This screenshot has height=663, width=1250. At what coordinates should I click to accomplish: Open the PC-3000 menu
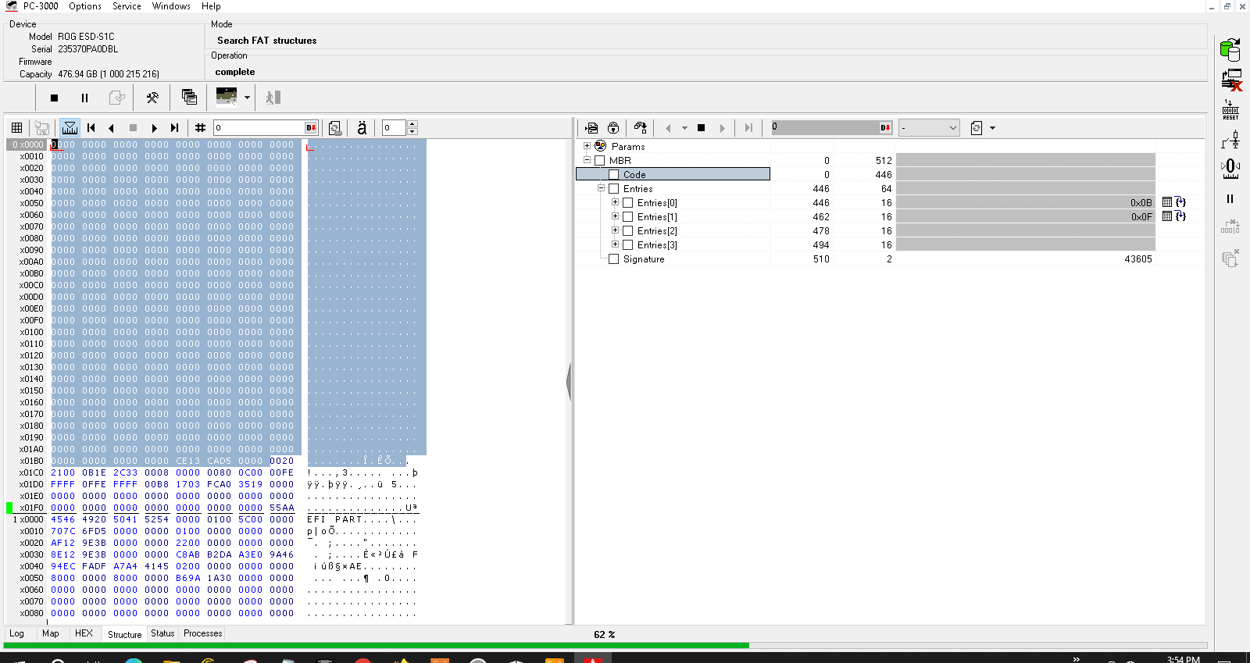41,6
